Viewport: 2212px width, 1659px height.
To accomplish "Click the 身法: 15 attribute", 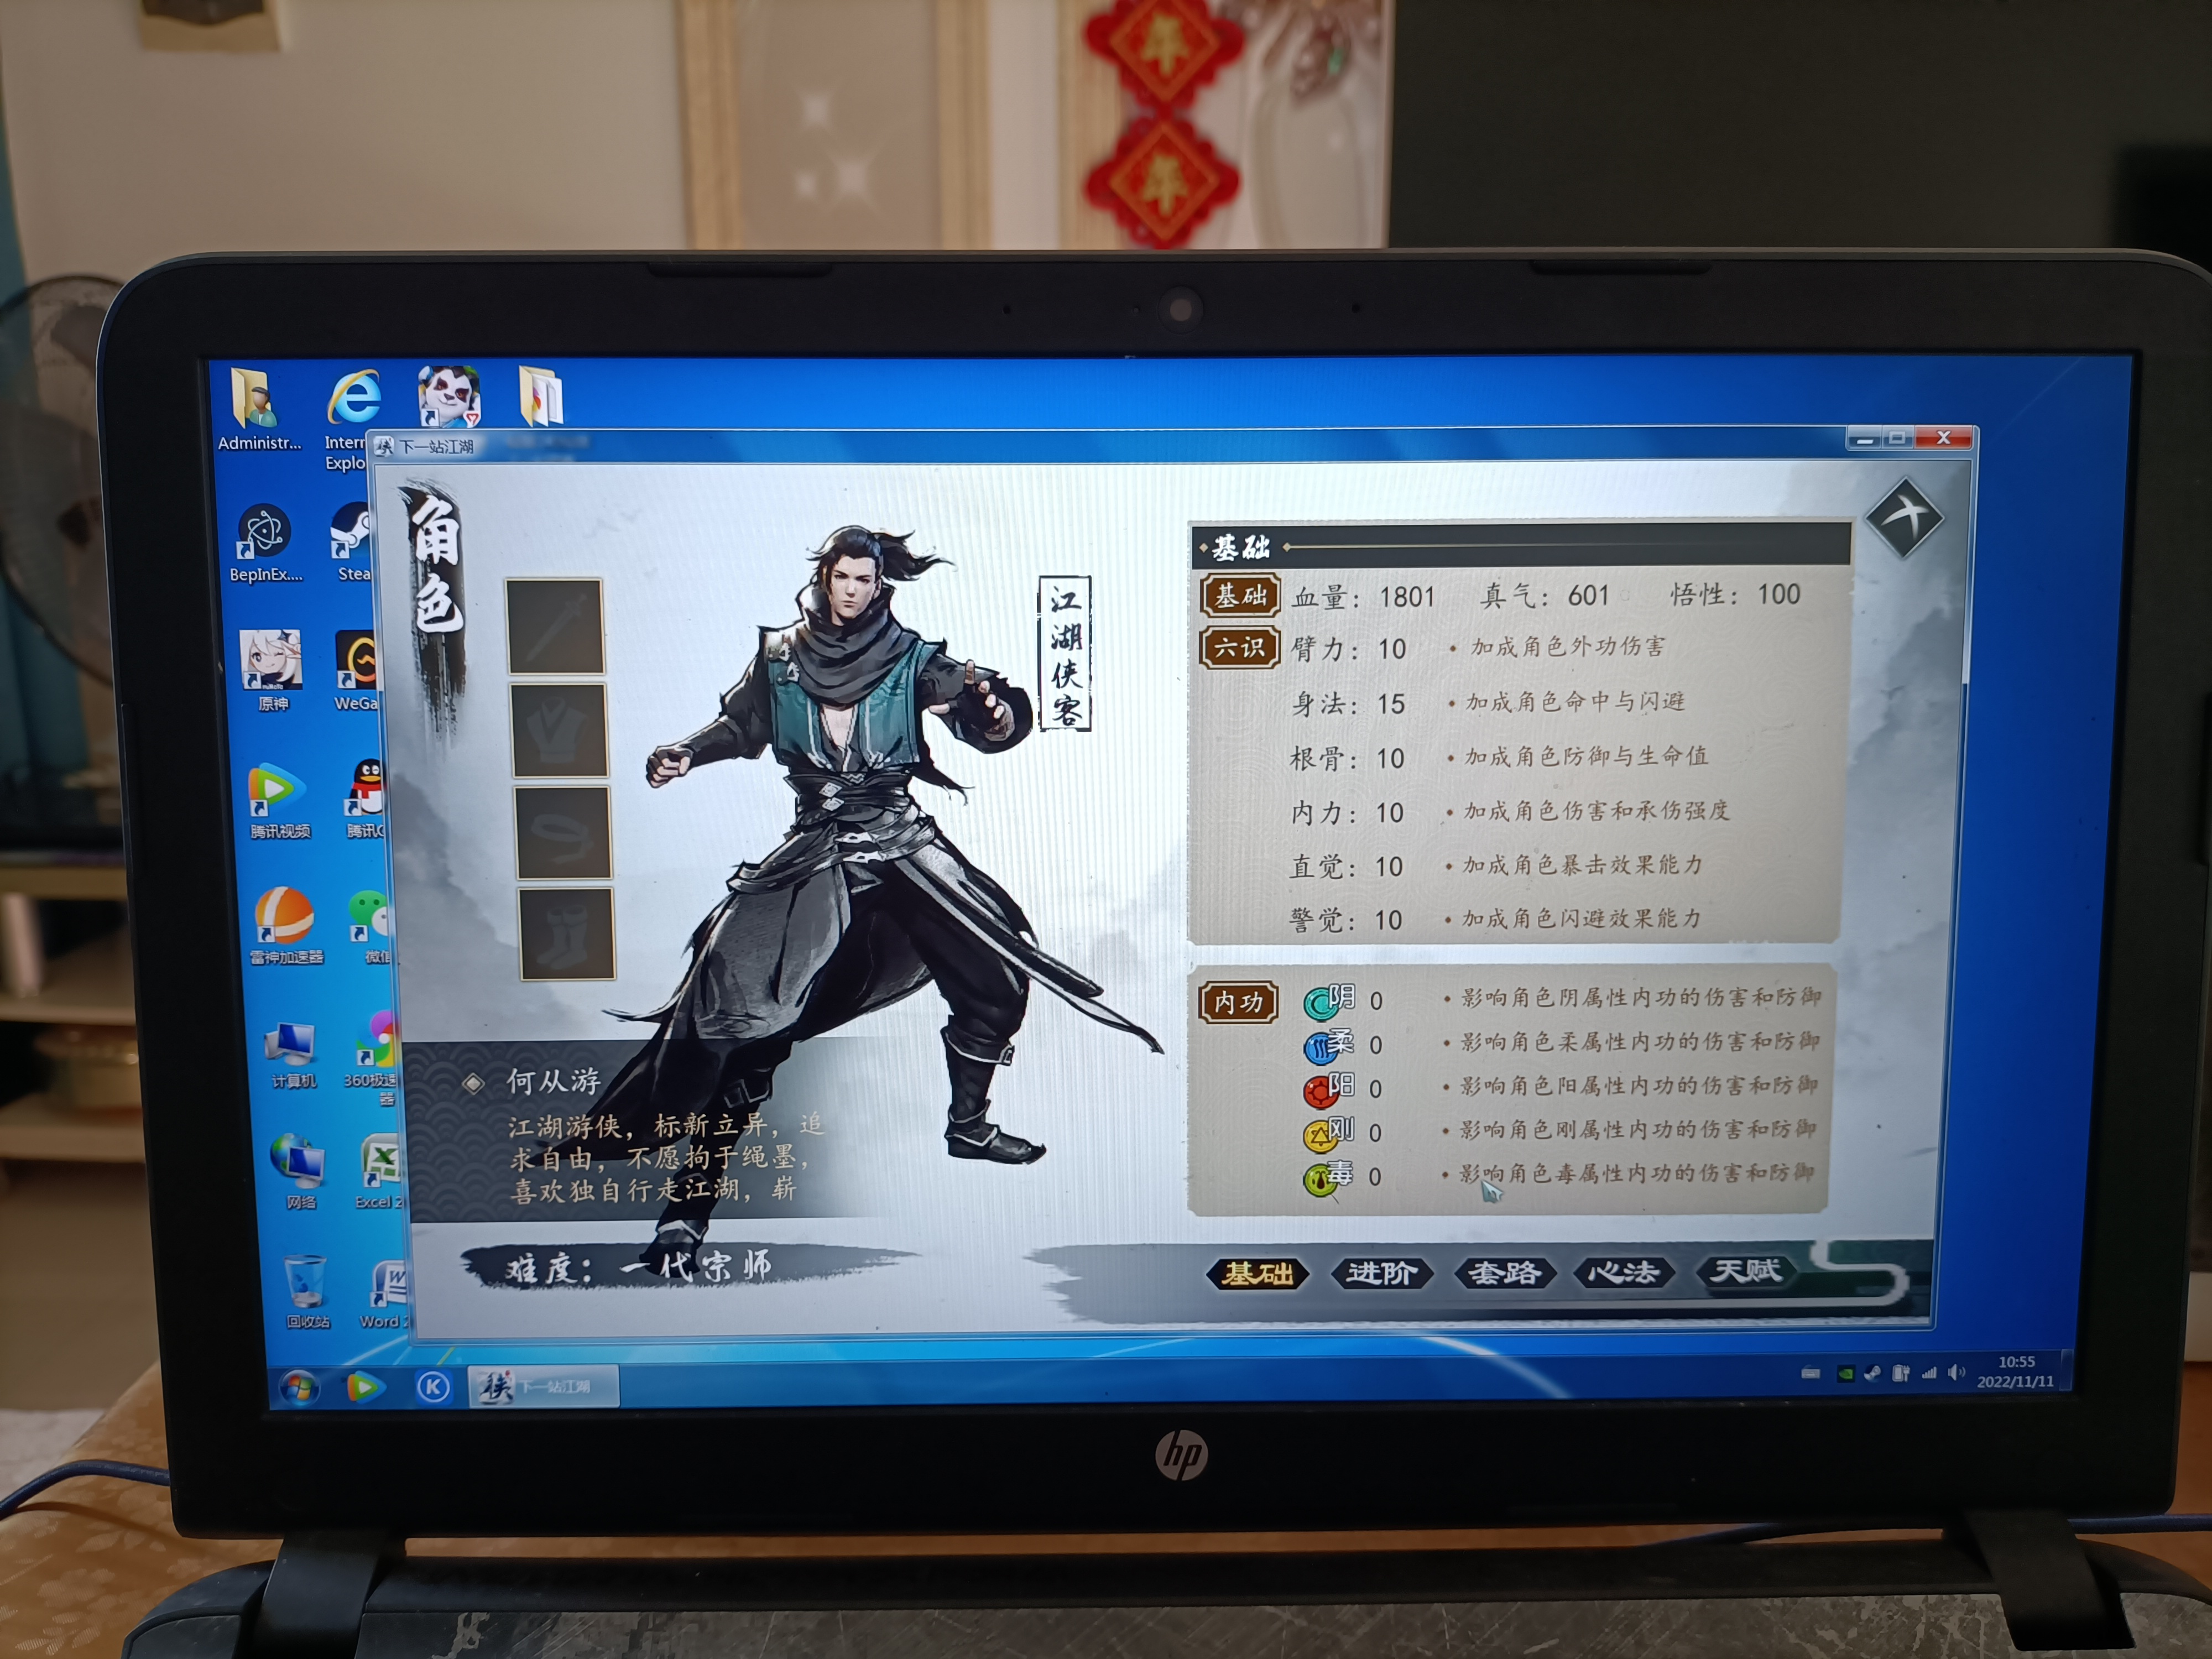I will click(1348, 704).
